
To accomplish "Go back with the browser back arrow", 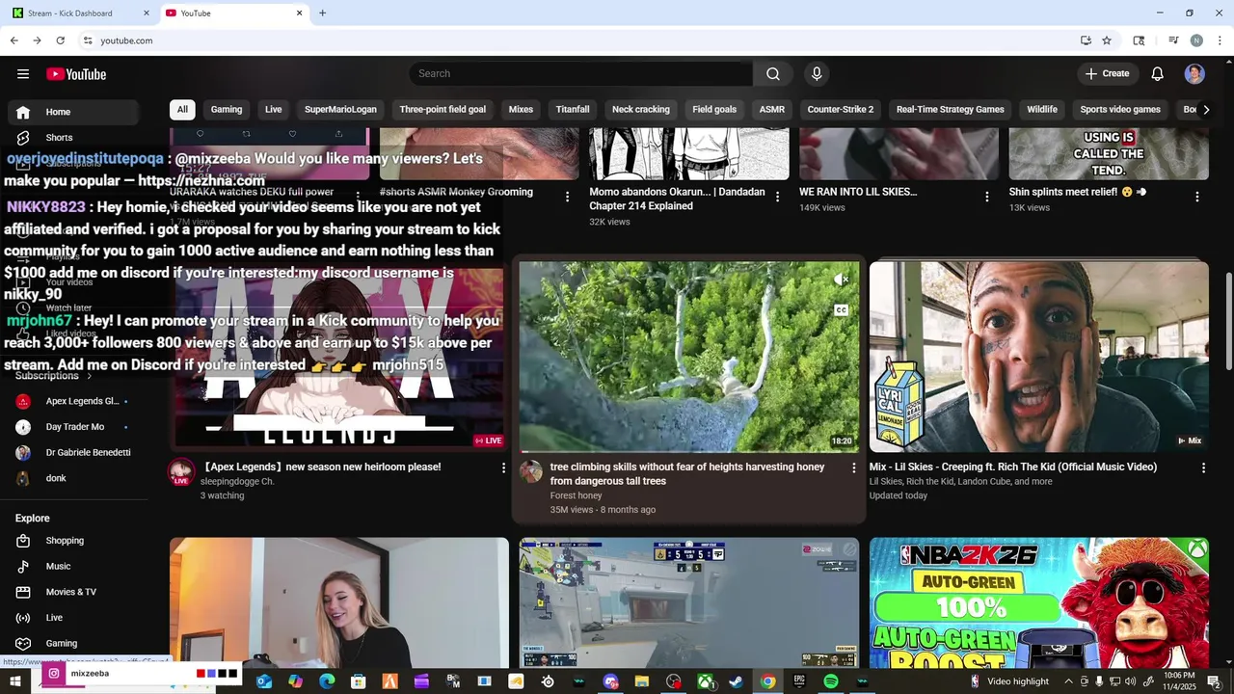I will coord(13,40).
